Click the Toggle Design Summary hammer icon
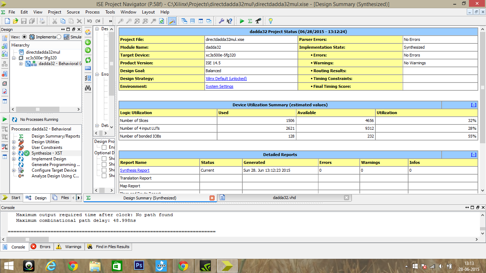 (x=172, y=21)
